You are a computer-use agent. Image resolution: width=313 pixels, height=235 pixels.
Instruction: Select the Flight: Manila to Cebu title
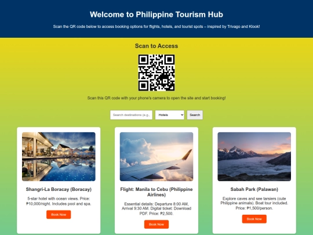click(x=156, y=192)
